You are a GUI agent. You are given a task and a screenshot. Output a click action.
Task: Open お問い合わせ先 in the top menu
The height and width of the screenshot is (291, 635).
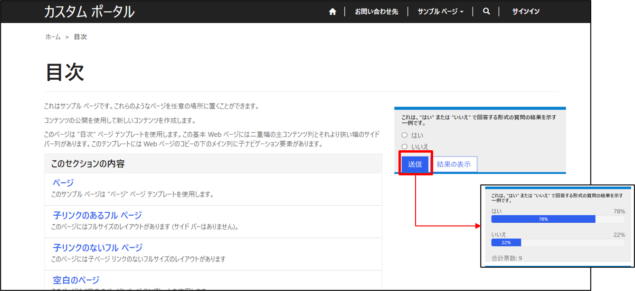coord(377,12)
